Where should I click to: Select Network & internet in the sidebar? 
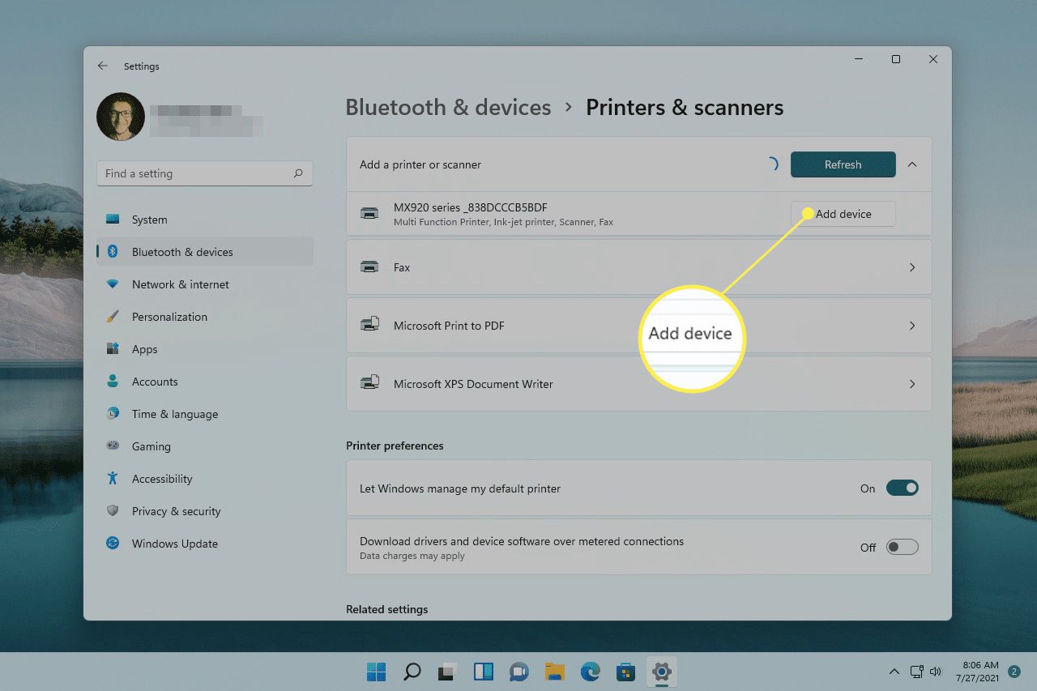[x=180, y=284]
